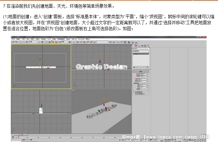The height and width of the screenshot is (142, 218).
Task: Open the Modifier List dropdown
Action: click(x=141, y=51)
